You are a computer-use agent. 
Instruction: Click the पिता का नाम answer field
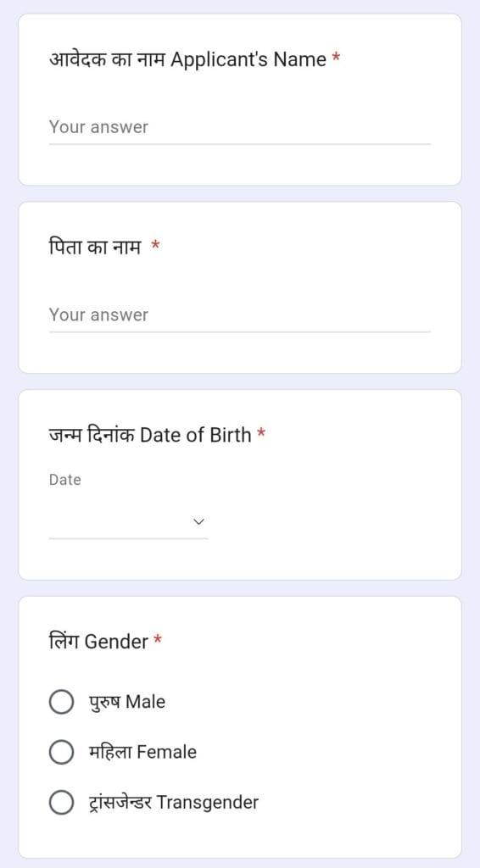(239, 315)
